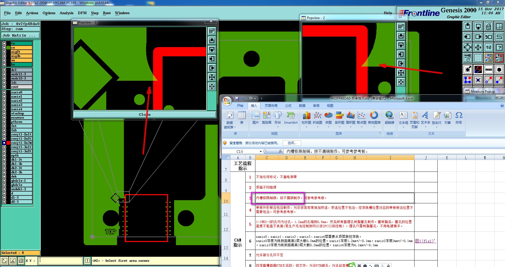The height and width of the screenshot is (267, 505).
Task: Click the pan up icon in right toolbar
Action: (x=468, y=26)
